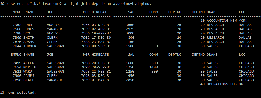The image size is (261, 98).
Task: Click hire date 08-SEP-81
Action: point(101,46)
